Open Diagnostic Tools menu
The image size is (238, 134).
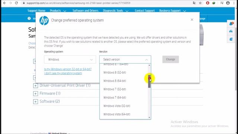point(116,11)
